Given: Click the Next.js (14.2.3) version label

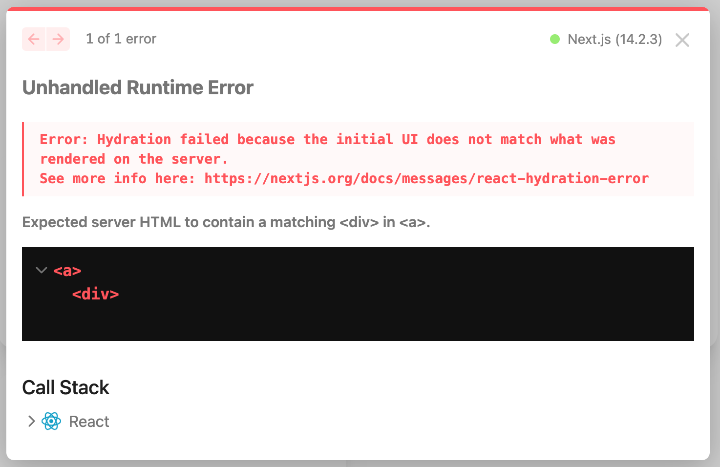Looking at the screenshot, I should [x=615, y=39].
